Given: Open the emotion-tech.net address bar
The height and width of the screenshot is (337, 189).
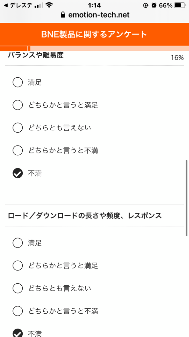Looking at the screenshot, I should pos(94,15).
